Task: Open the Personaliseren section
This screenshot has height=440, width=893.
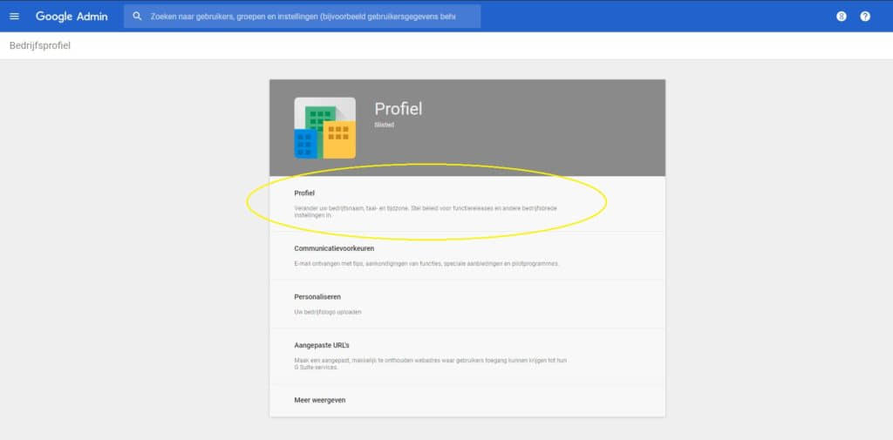Action: [x=467, y=304]
